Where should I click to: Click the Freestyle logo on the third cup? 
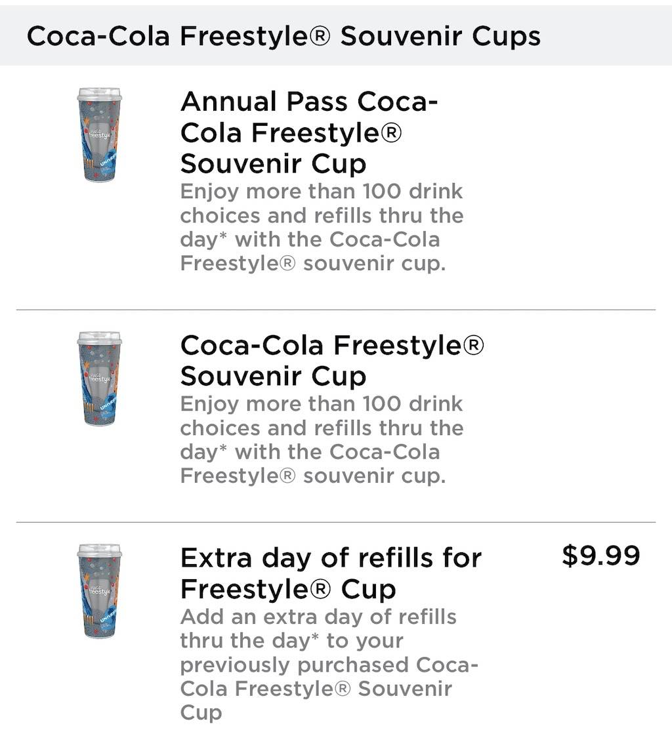98,588
